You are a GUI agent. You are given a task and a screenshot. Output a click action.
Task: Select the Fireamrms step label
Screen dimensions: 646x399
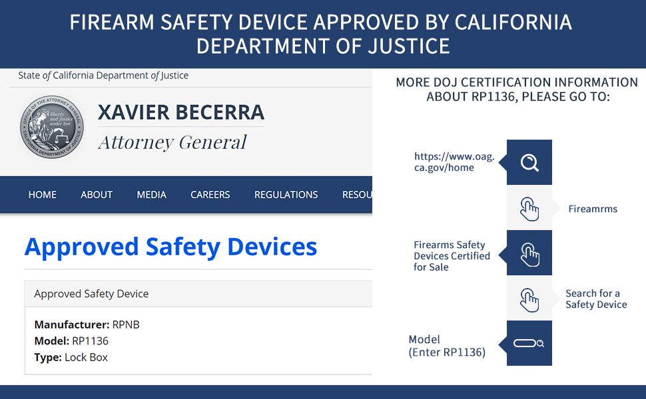click(593, 209)
